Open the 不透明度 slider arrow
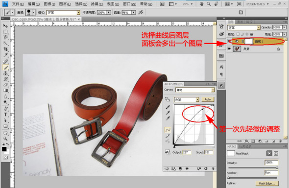The height and width of the screenshot is (188, 289). [x=109, y=13]
